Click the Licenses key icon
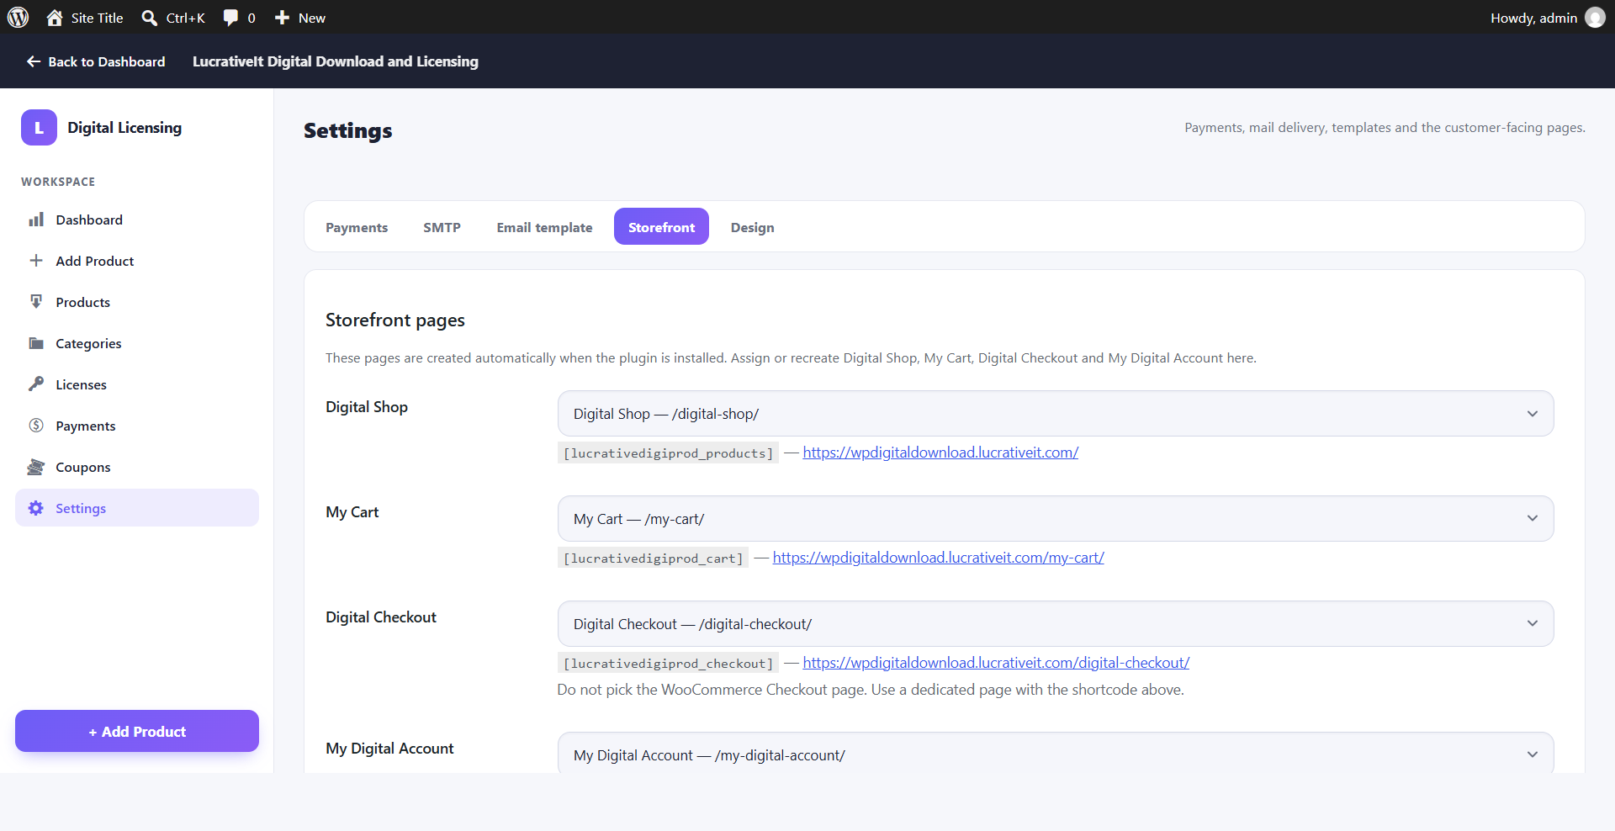Viewport: 1615px width, 831px height. coord(36,384)
